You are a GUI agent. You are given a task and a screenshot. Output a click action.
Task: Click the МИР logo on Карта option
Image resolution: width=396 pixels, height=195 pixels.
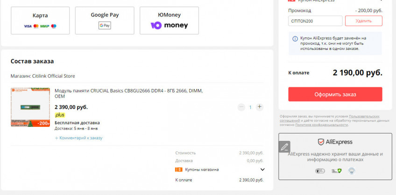tap(45, 26)
